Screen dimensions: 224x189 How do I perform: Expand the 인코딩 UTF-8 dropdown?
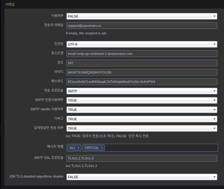(142, 44)
